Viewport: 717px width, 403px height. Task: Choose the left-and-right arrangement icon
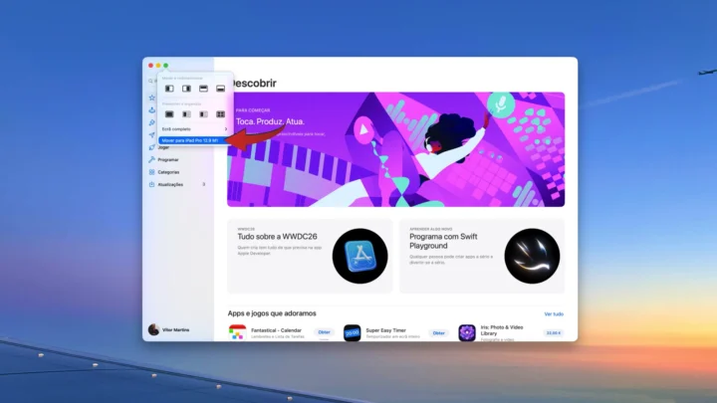[x=186, y=113]
